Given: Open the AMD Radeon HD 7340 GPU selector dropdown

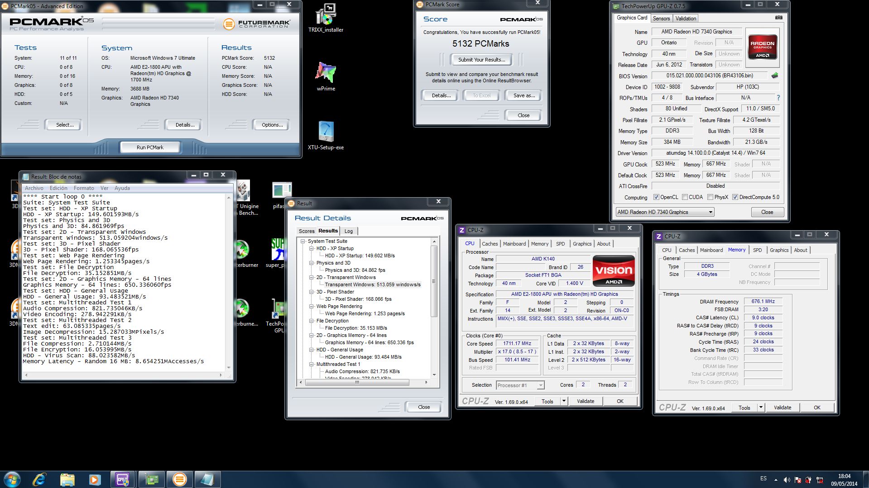Looking at the screenshot, I should pyautogui.click(x=665, y=212).
